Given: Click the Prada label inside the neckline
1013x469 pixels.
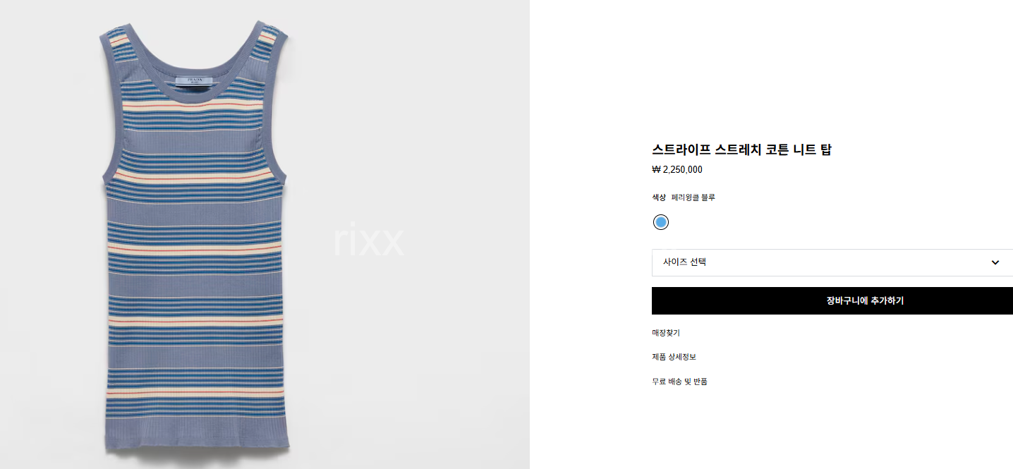Looking at the screenshot, I should [x=195, y=80].
